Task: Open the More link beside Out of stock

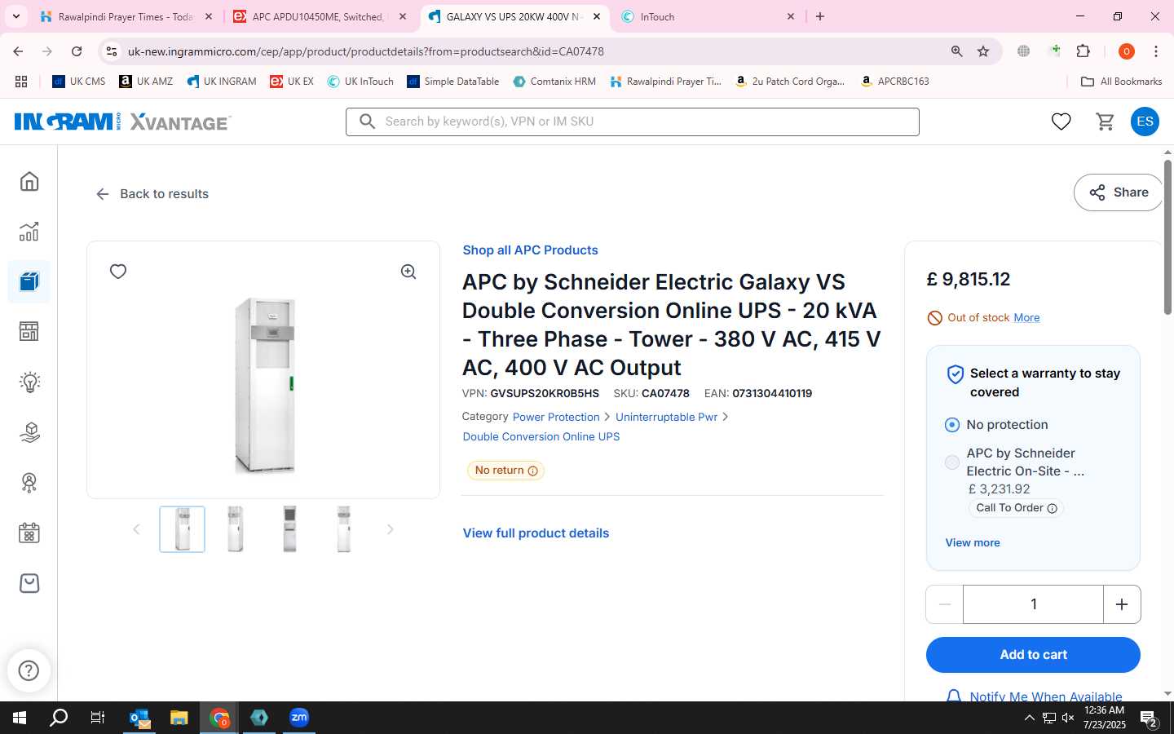Action: 1026,317
